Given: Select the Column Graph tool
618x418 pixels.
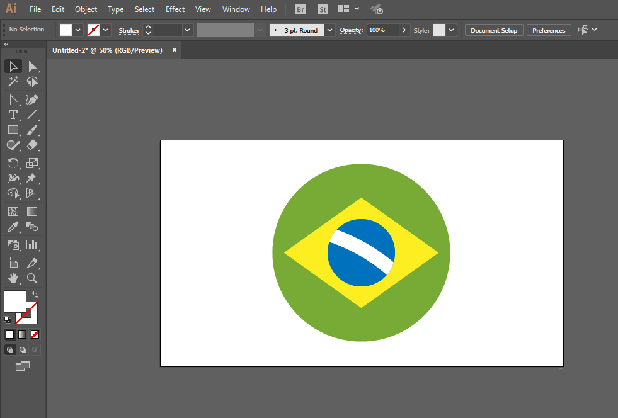Looking at the screenshot, I should [x=32, y=245].
